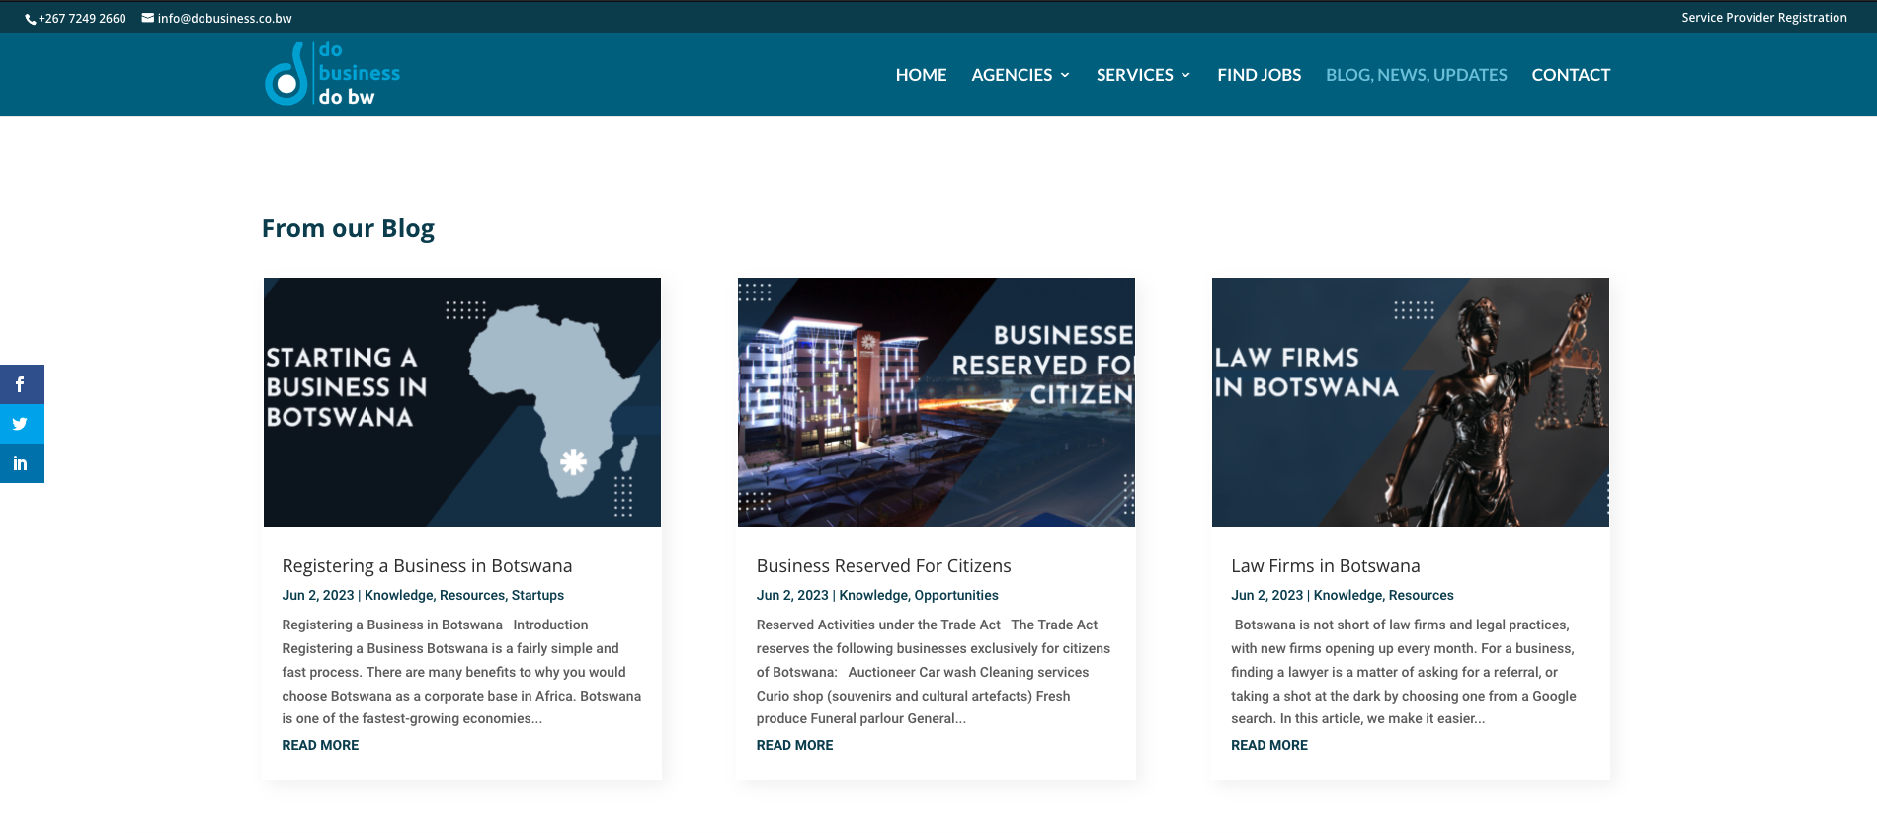This screenshot has width=1877, height=833.
Task: Open Resources category on Registering a Business post
Action: 471,595
